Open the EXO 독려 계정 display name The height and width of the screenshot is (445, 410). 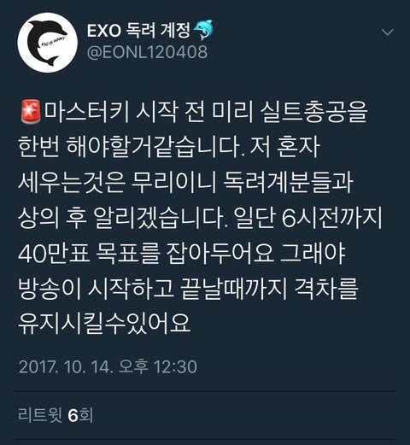coord(138,31)
